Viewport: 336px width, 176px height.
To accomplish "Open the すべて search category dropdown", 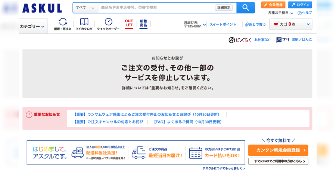I will click(x=85, y=7).
